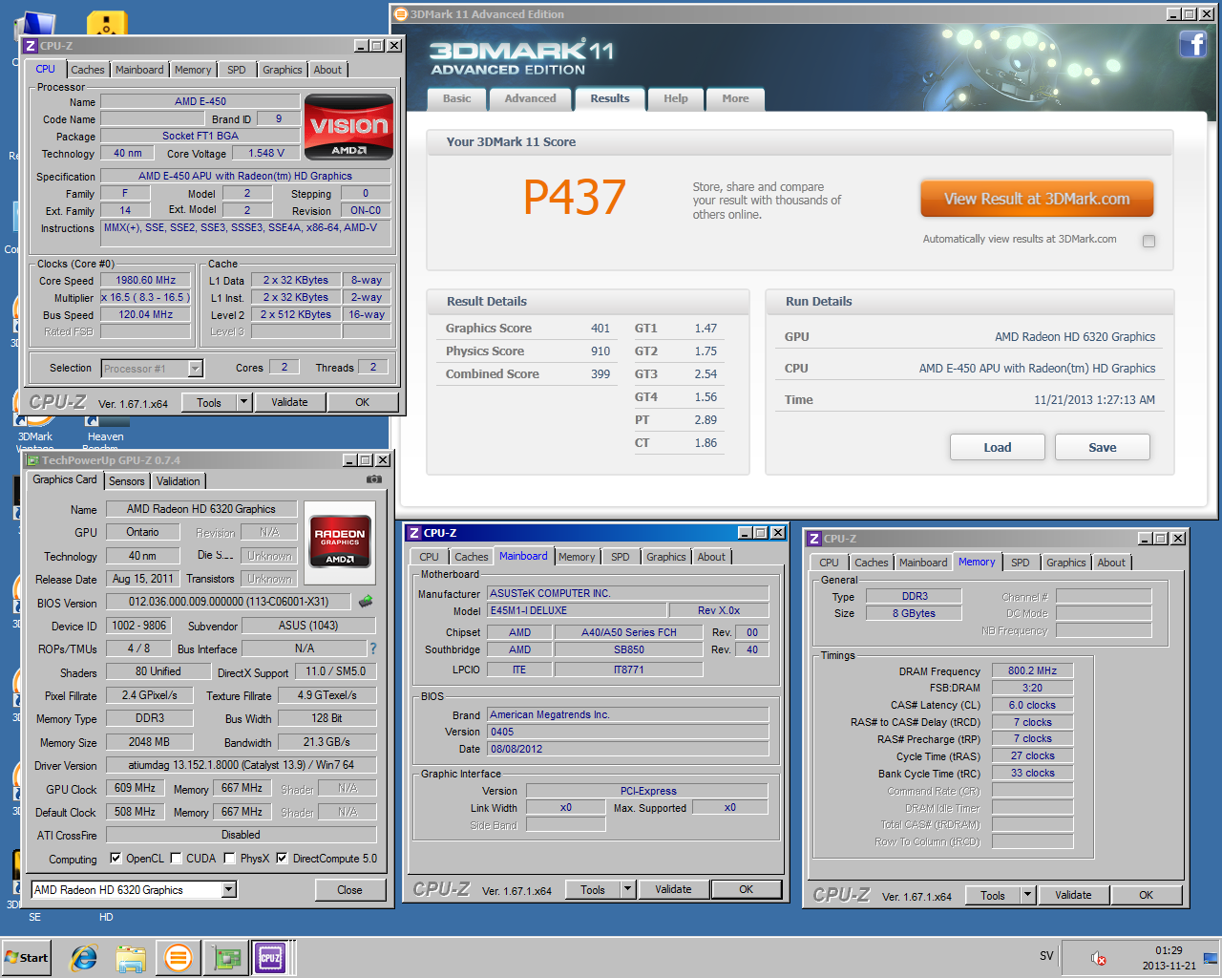This screenshot has height=978, width=1222.
Task: Click OK in the CPU-Z Mainboard window
Action: (747, 889)
